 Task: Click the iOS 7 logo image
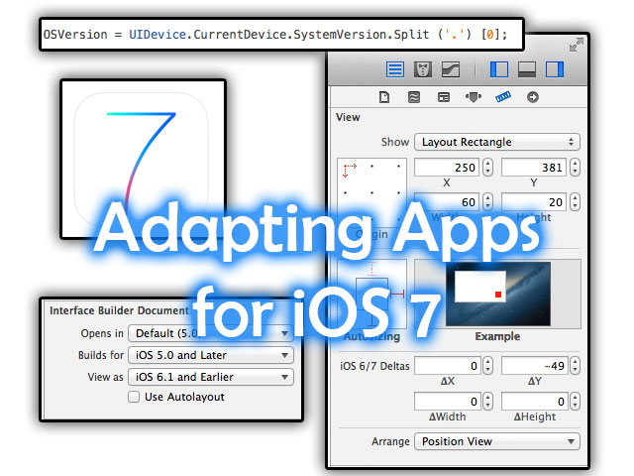click(x=143, y=159)
